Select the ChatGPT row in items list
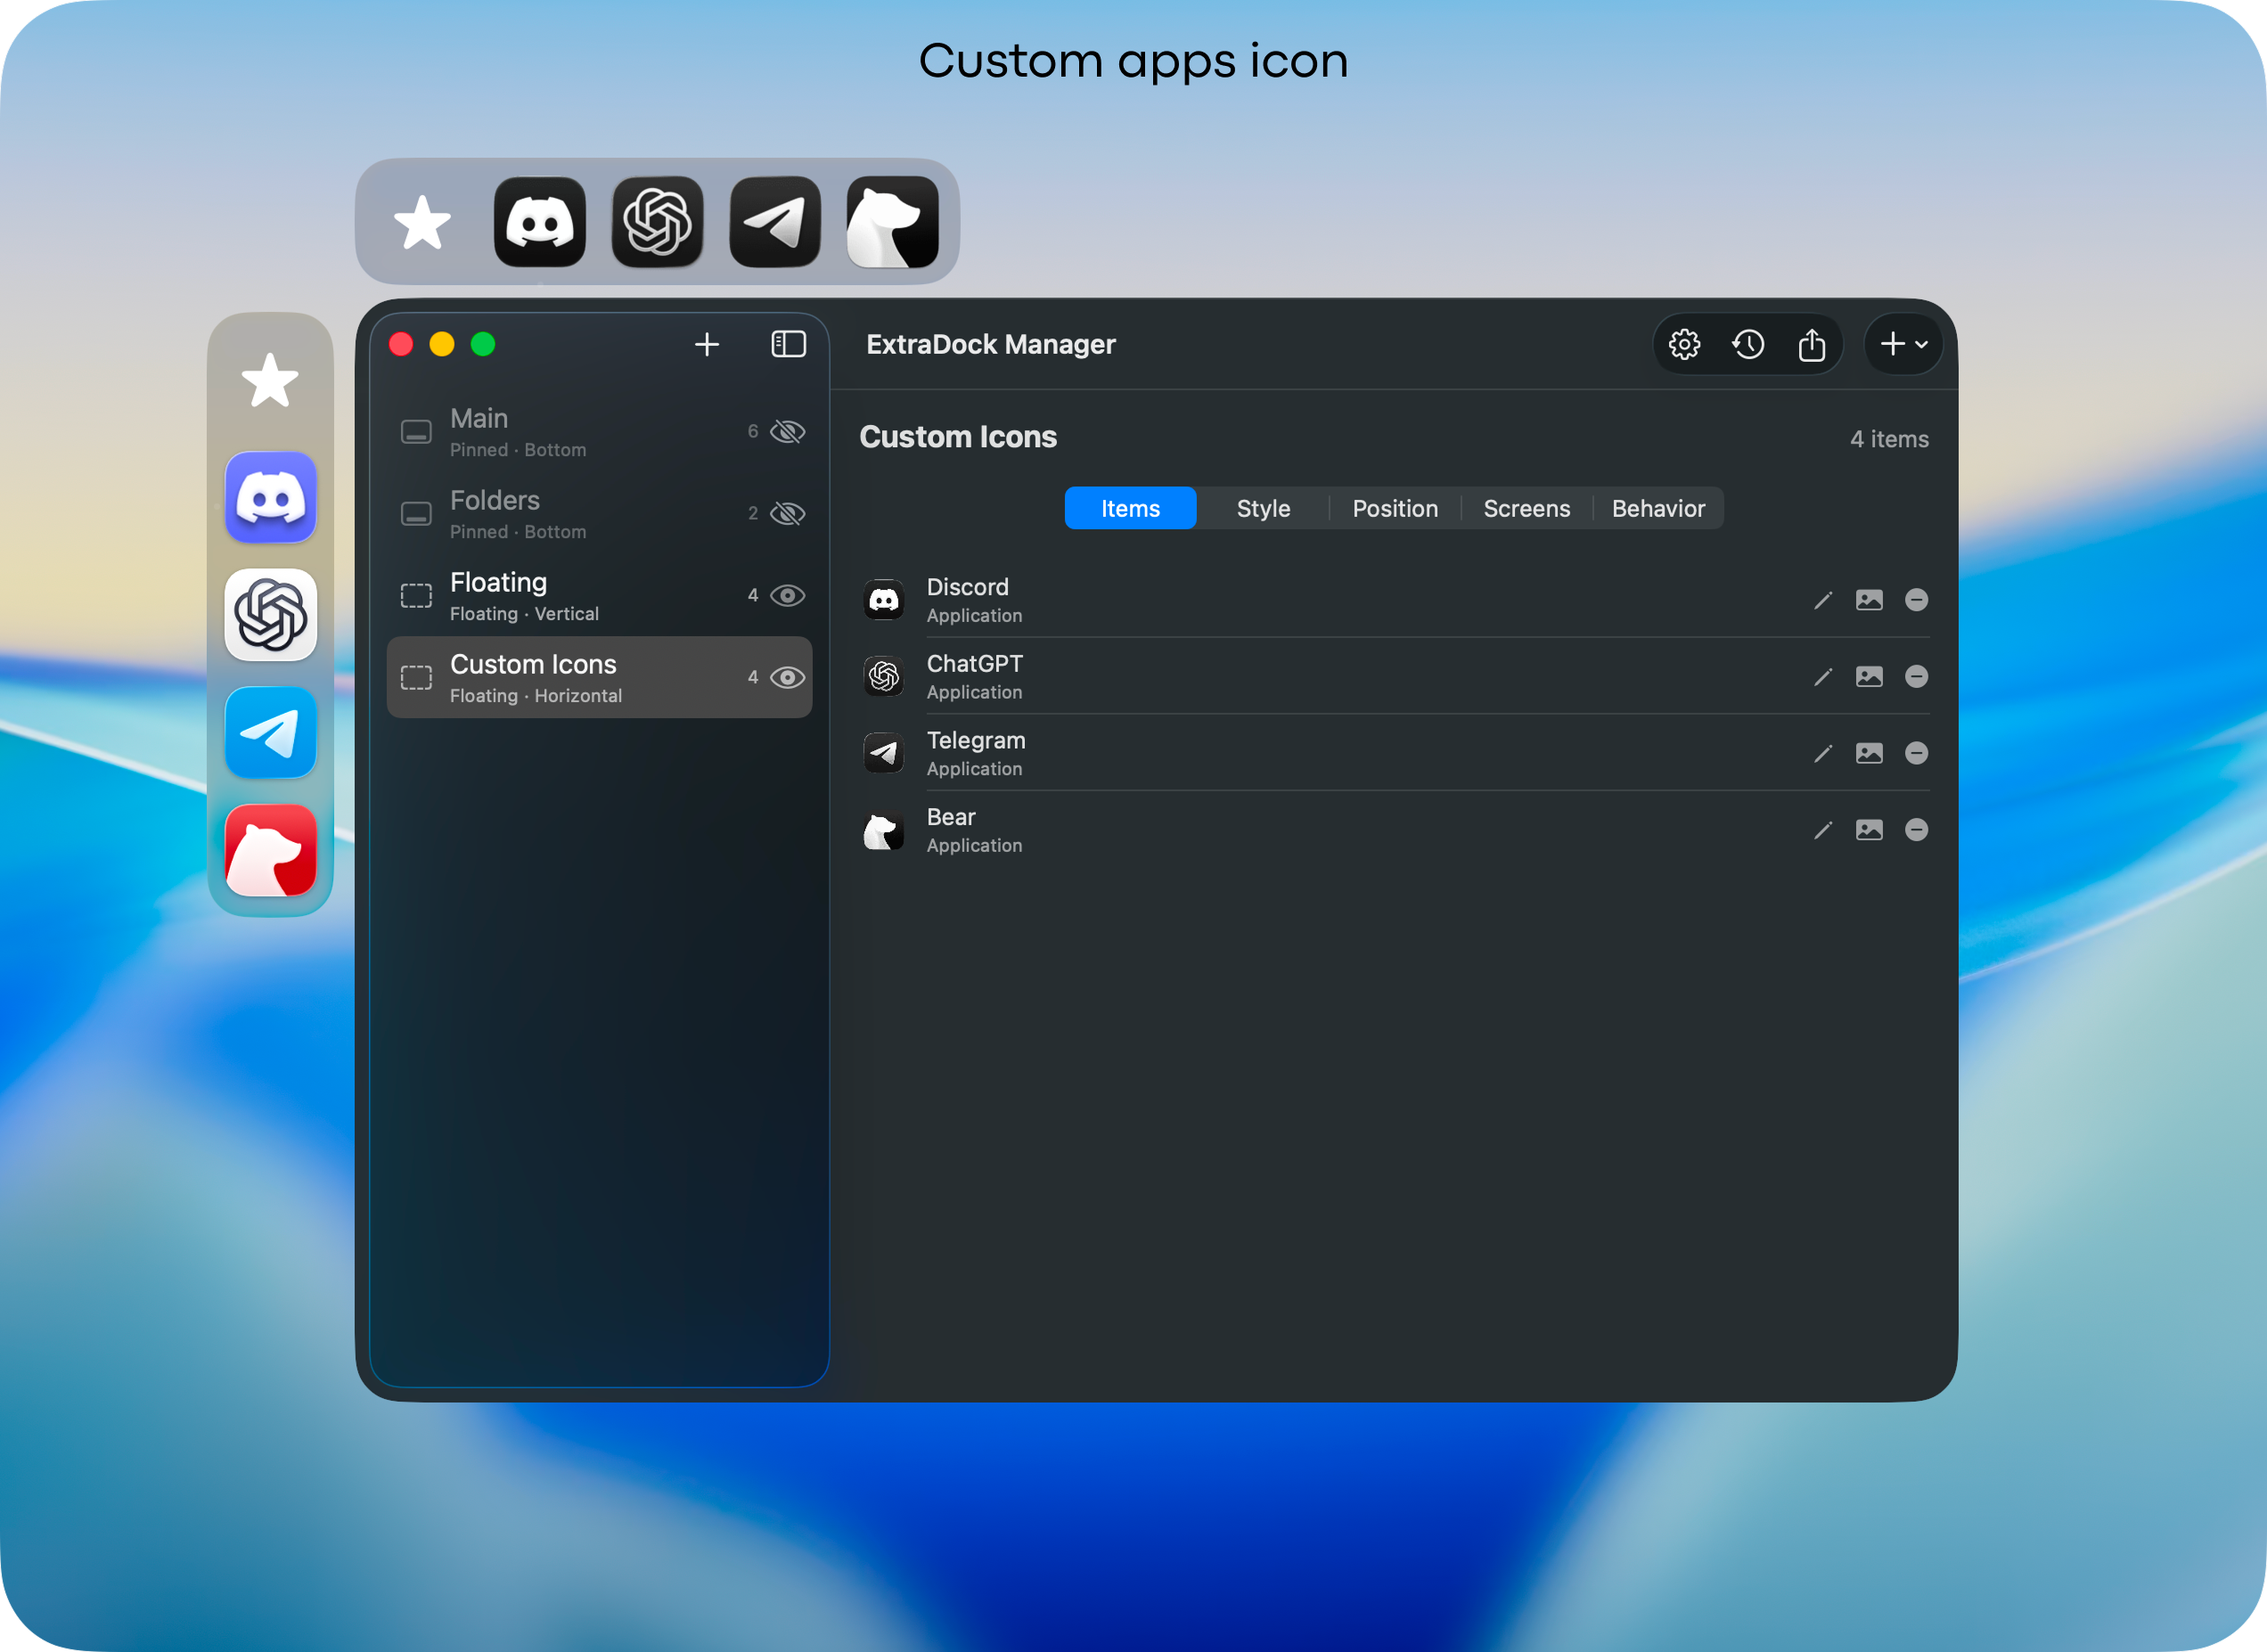The height and width of the screenshot is (1652, 2267). (x=1394, y=677)
